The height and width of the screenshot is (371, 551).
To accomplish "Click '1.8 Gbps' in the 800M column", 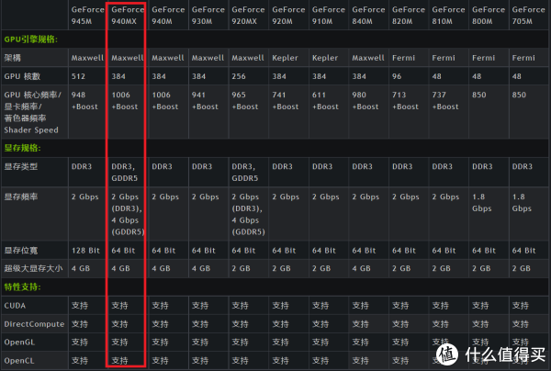I will [482, 203].
